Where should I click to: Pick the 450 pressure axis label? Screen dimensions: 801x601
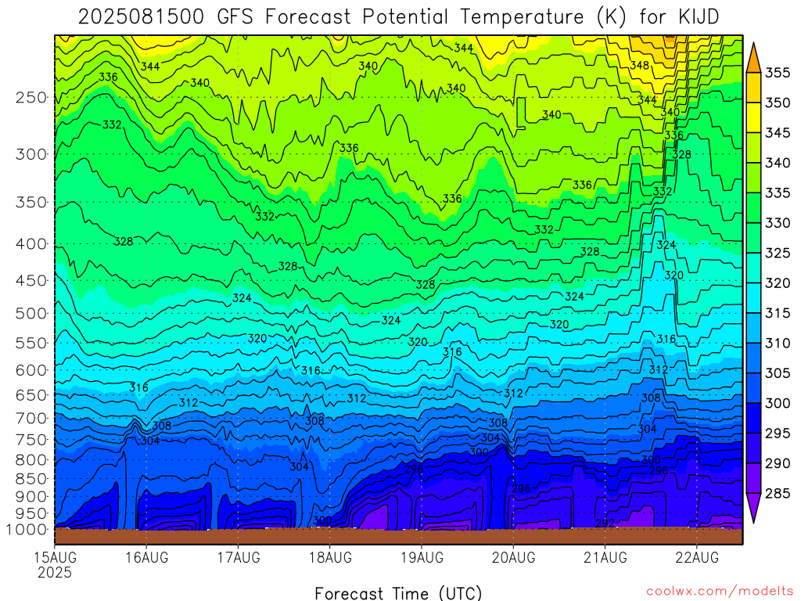31,281
